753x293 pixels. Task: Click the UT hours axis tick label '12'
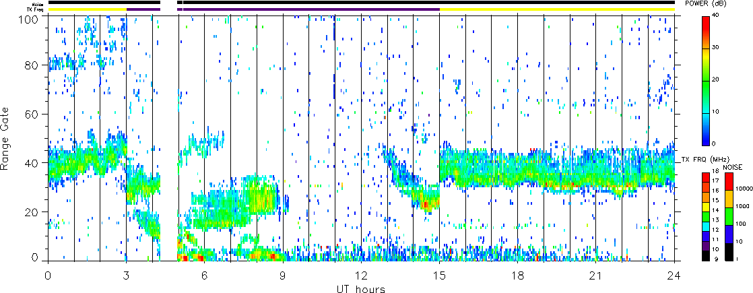coord(361,275)
